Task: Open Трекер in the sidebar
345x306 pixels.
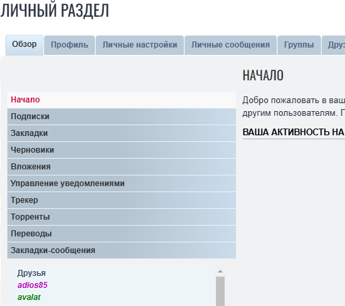Action: coord(122,200)
